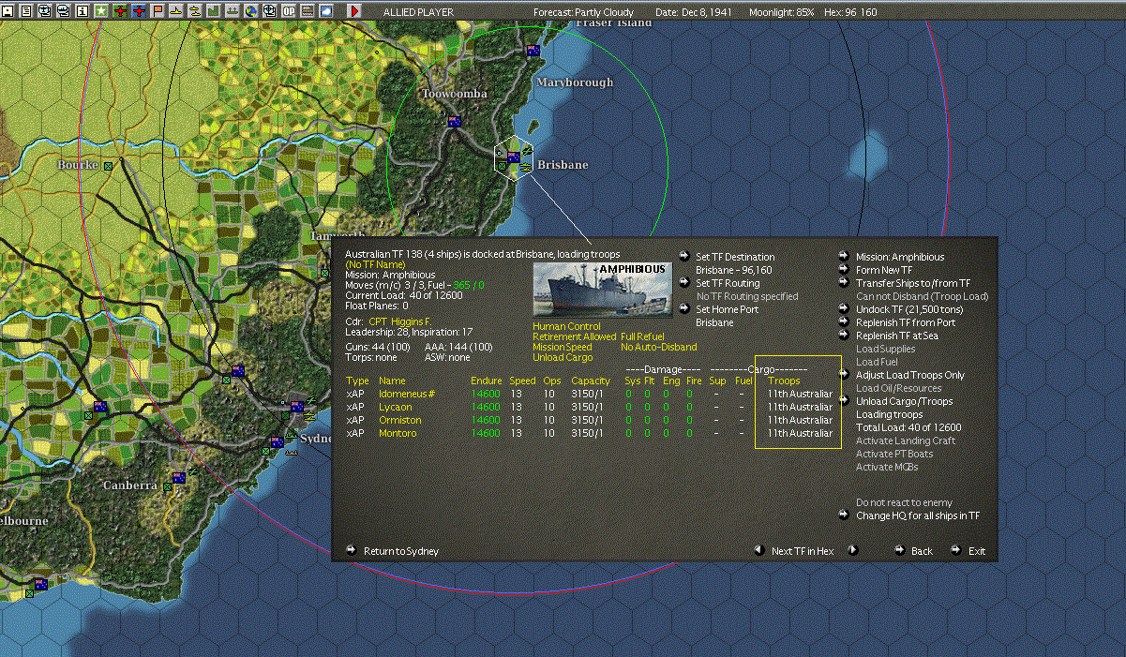Click Set TF Destination
The height and width of the screenshot is (657, 1126).
(x=734, y=257)
